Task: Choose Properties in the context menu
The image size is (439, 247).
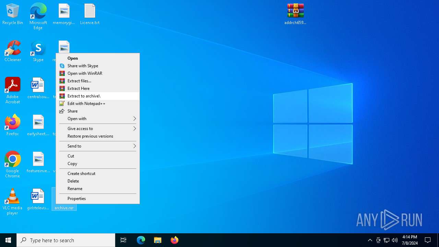Action: click(x=98, y=199)
